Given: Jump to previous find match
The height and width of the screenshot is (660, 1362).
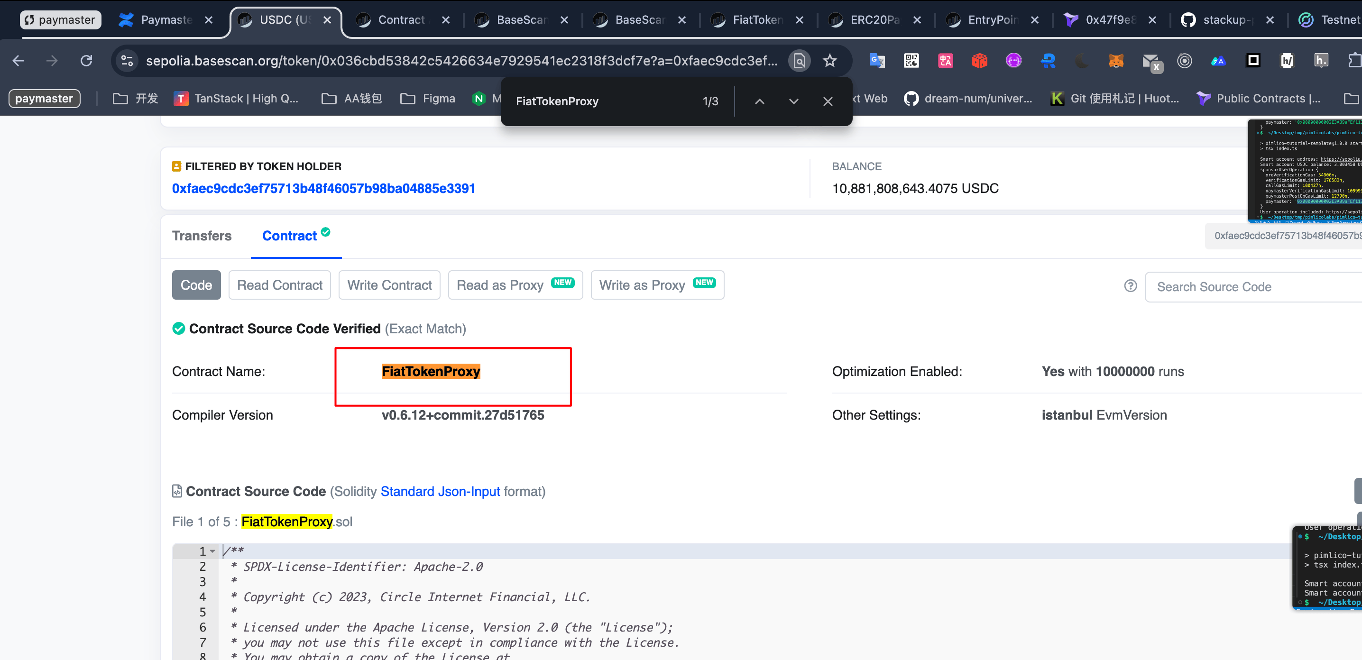Looking at the screenshot, I should pyautogui.click(x=759, y=101).
